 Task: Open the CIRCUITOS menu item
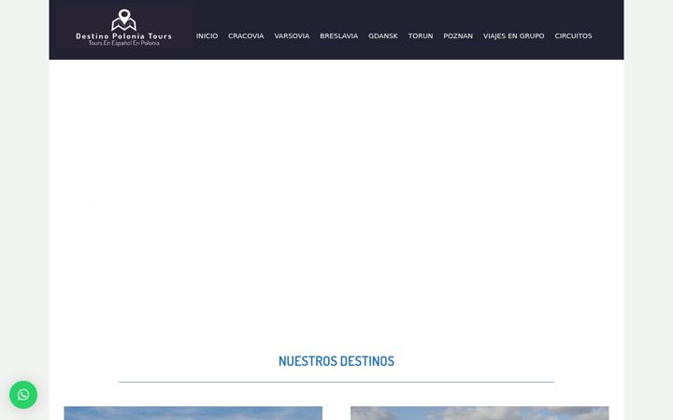tap(573, 36)
